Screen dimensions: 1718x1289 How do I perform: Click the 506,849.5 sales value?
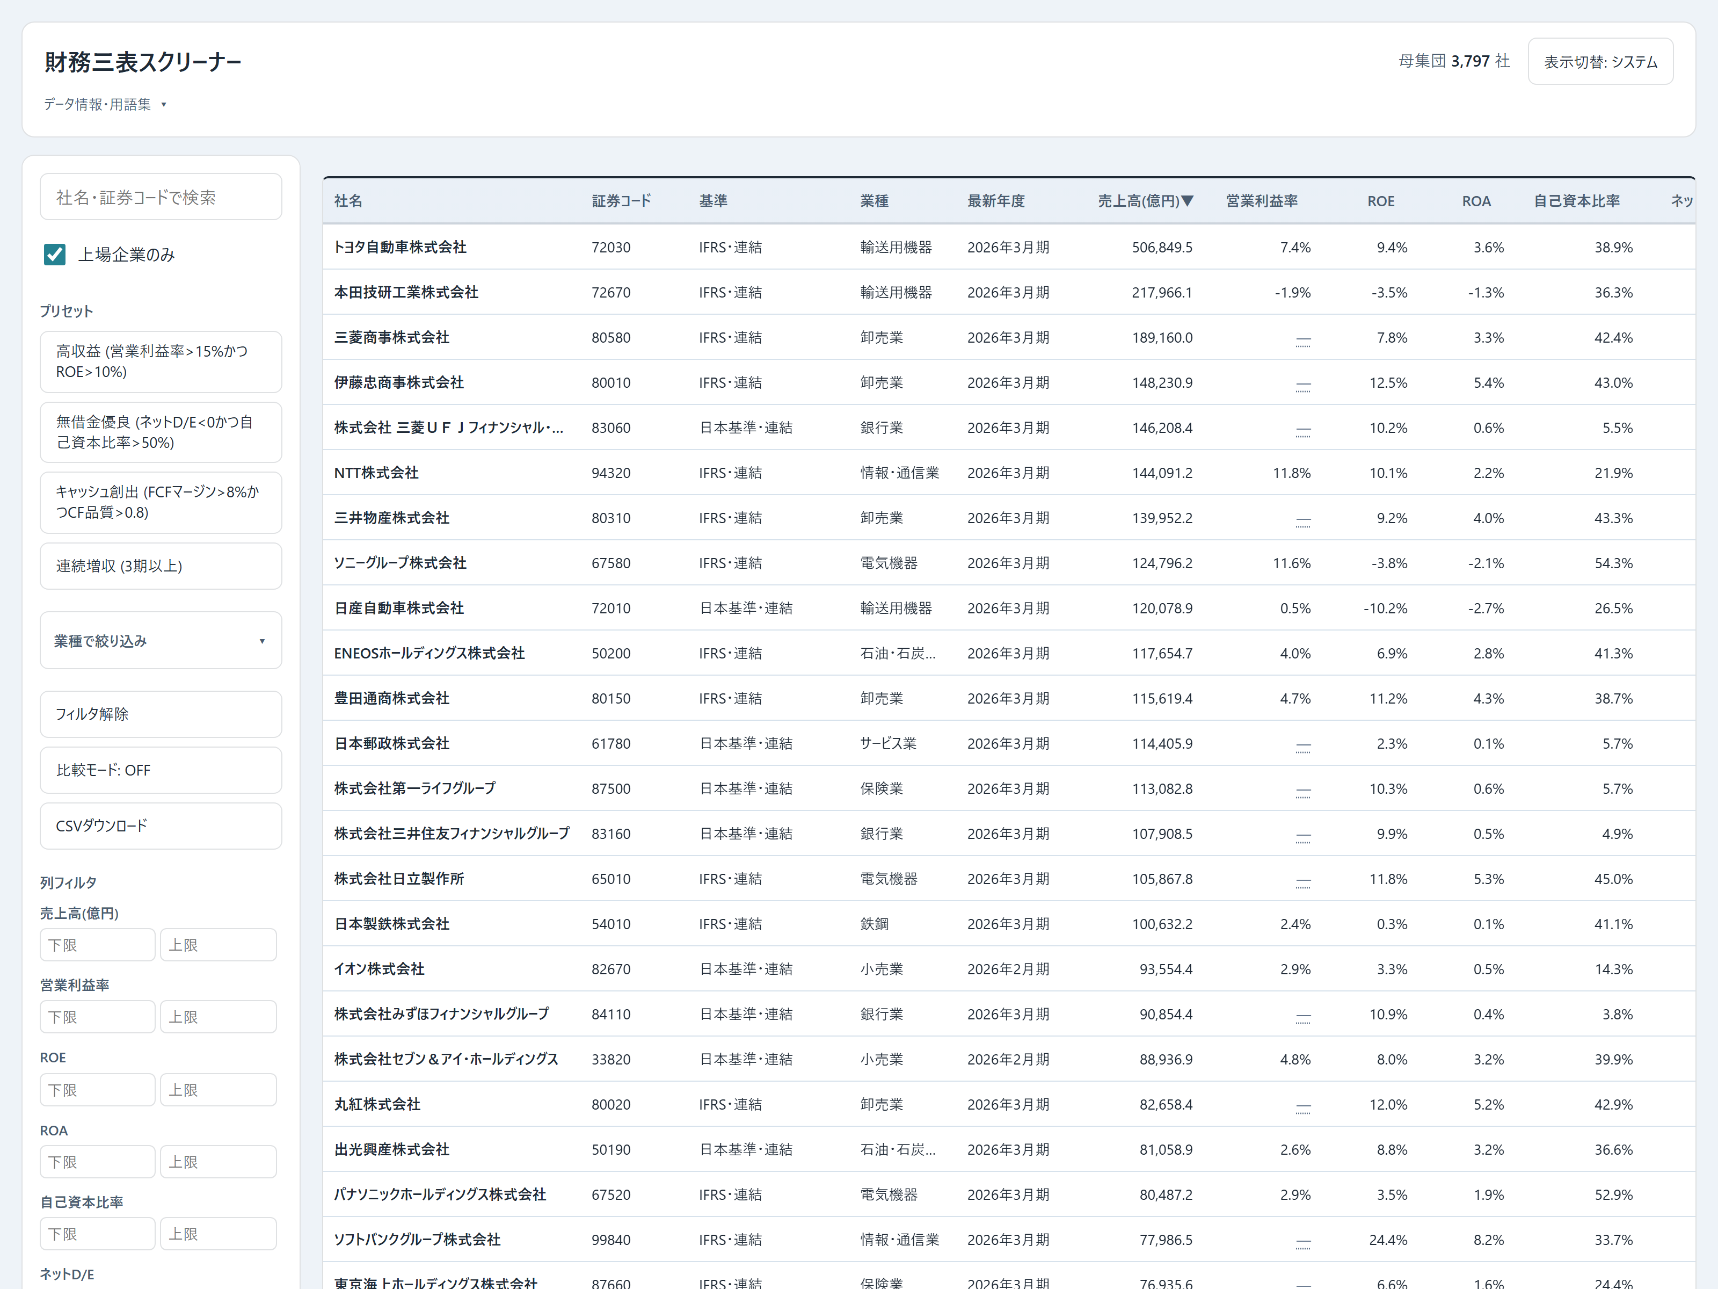pyautogui.click(x=1162, y=247)
